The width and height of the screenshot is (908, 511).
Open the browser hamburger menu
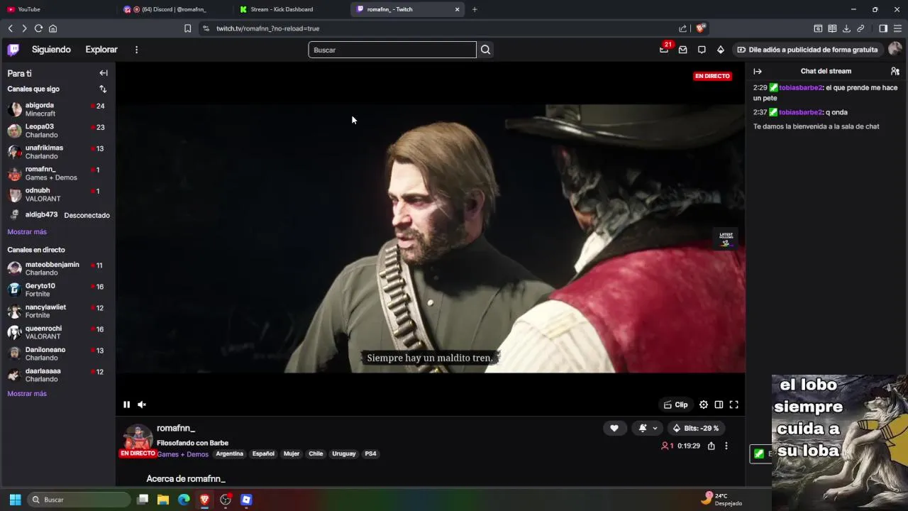[x=898, y=28]
